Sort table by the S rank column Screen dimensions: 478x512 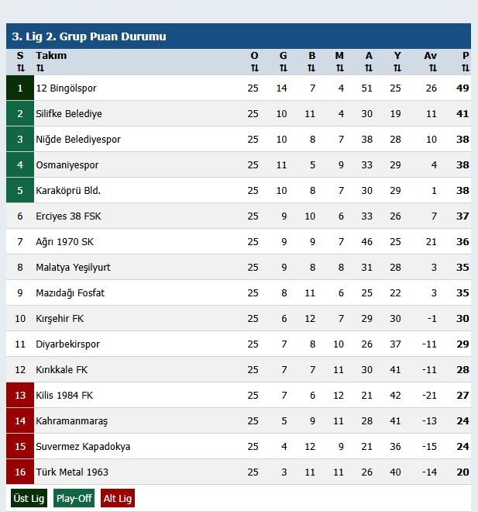click(20, 62)
